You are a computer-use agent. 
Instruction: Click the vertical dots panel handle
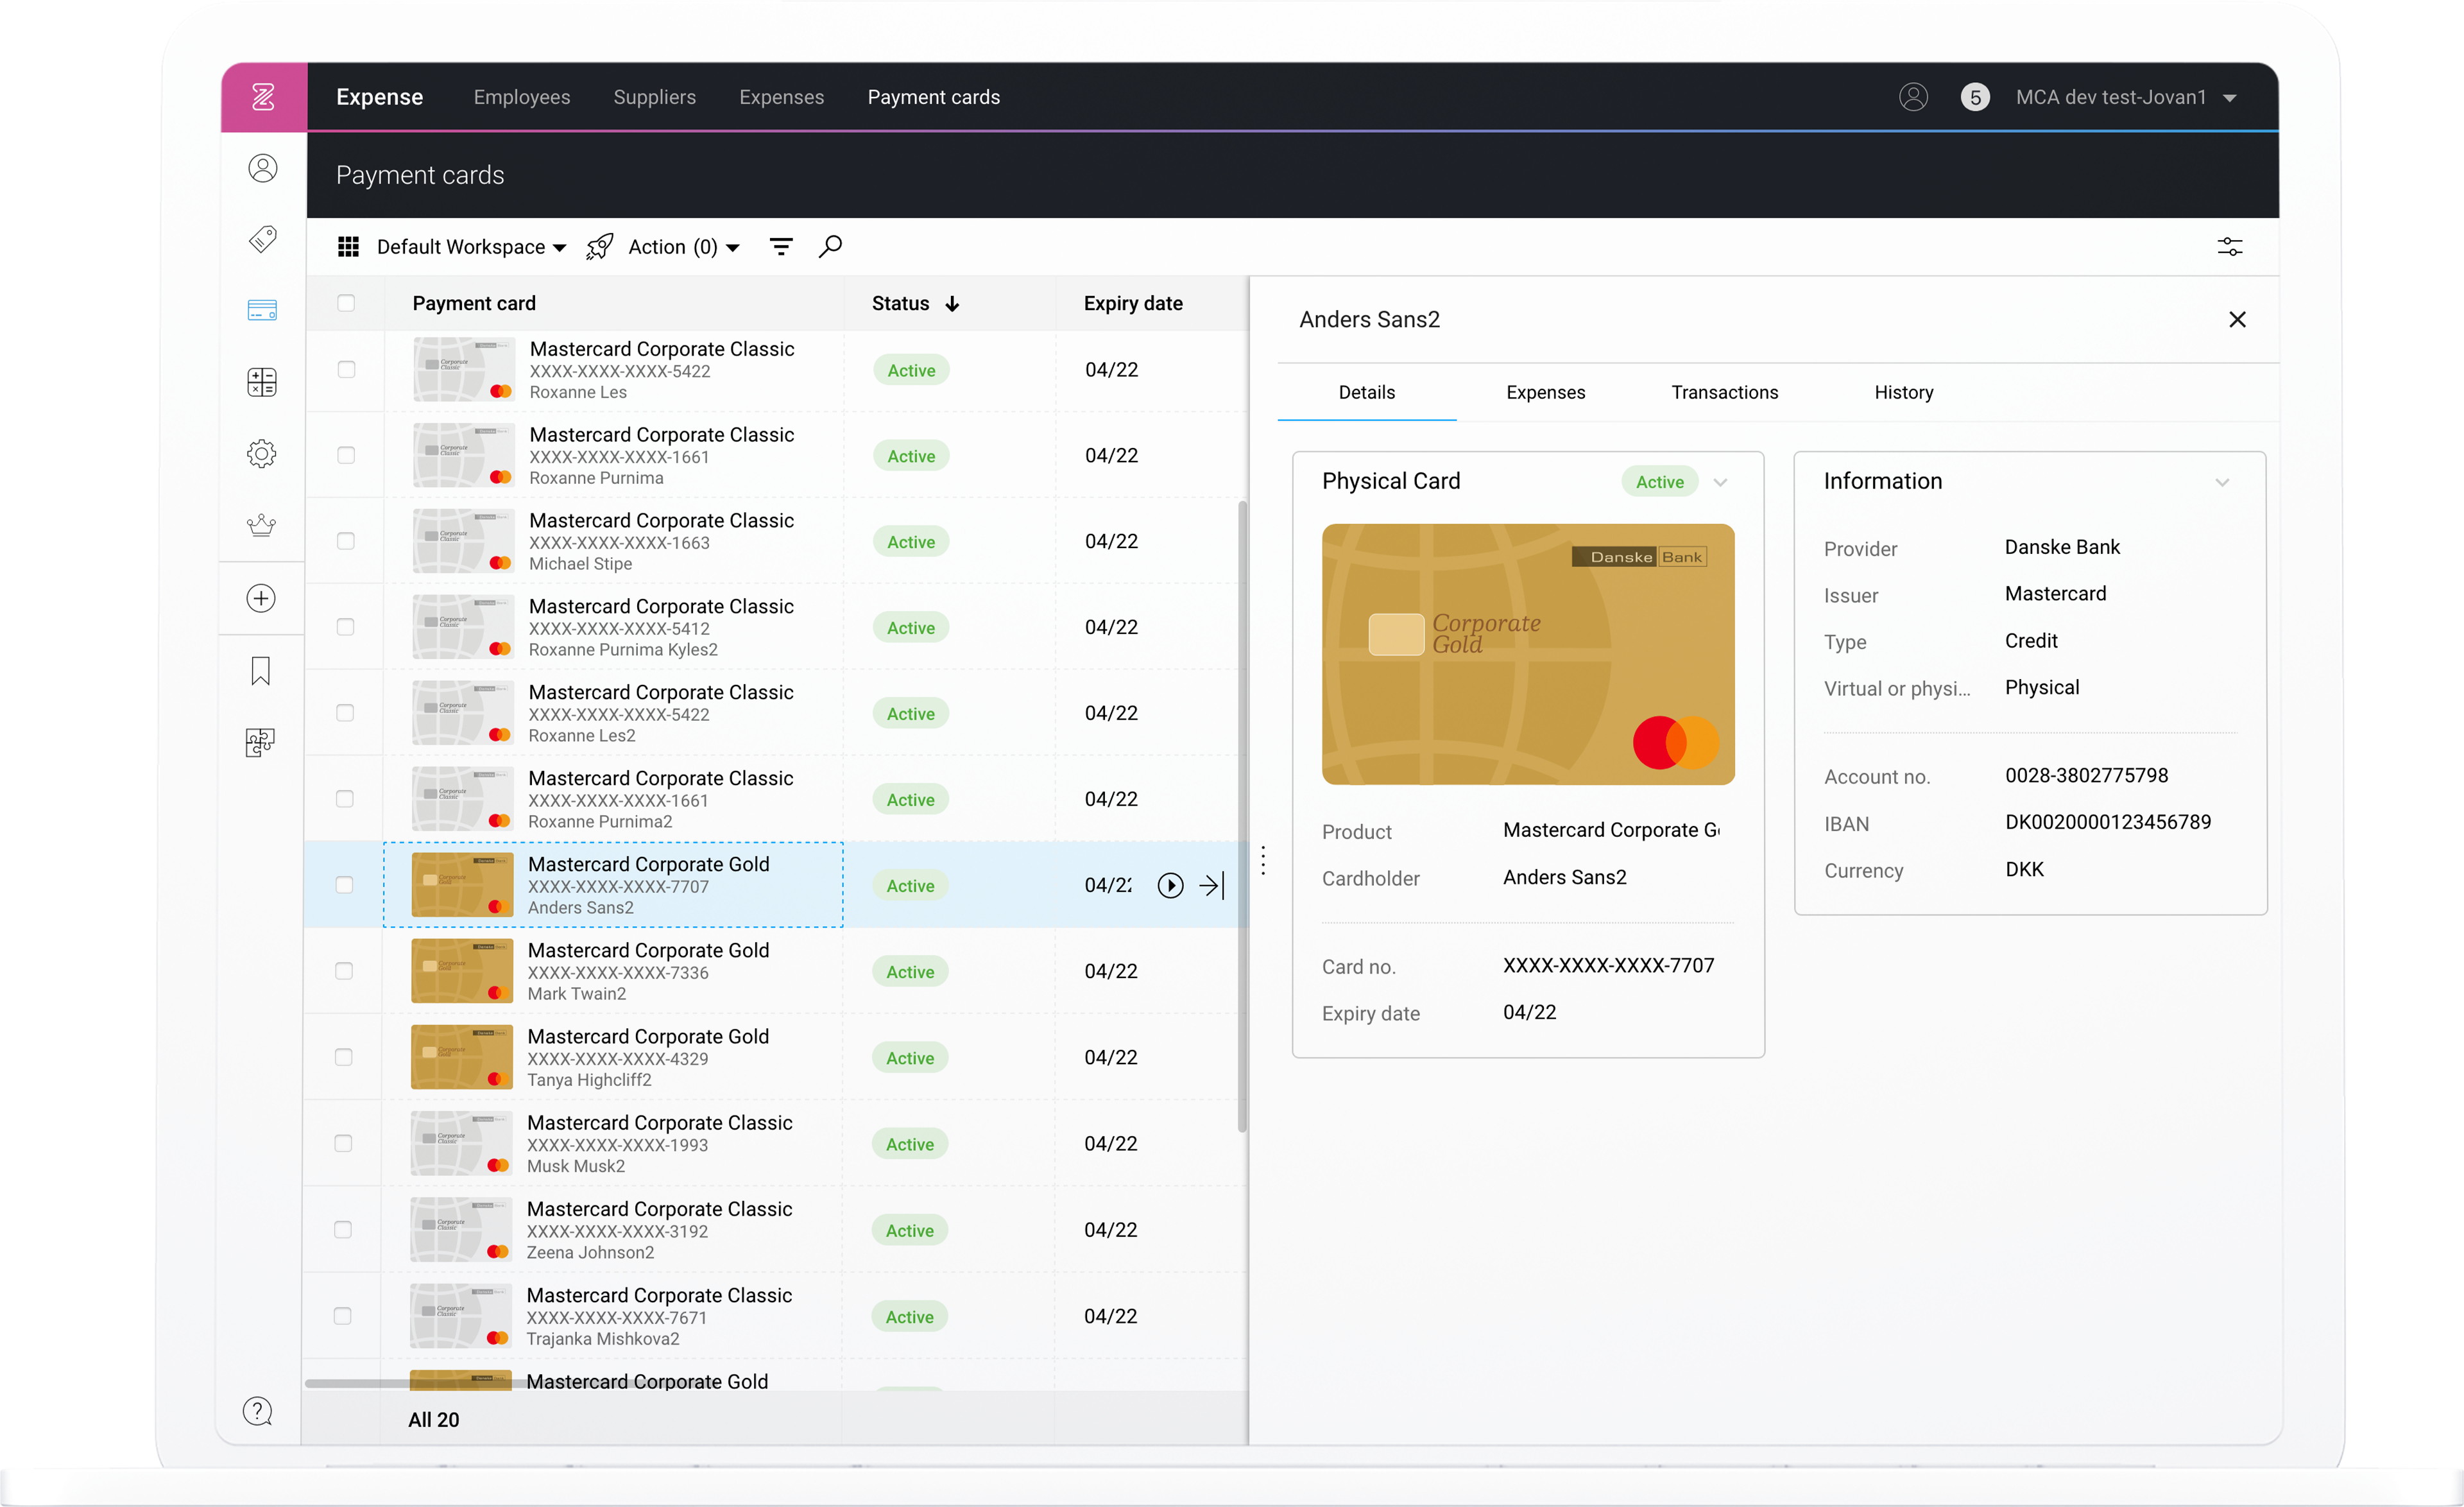click(x=1263, y=860)
